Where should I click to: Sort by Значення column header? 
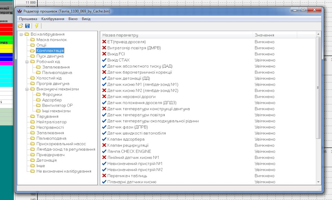point(275,35)
